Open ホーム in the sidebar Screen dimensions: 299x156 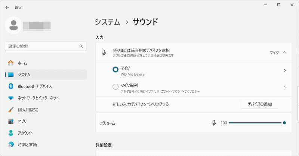[46, 63]
